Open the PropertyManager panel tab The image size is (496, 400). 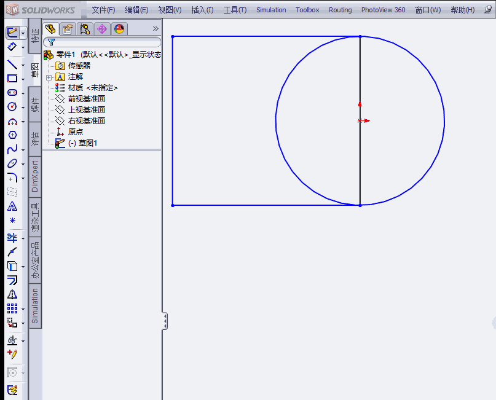pos(68,29)
